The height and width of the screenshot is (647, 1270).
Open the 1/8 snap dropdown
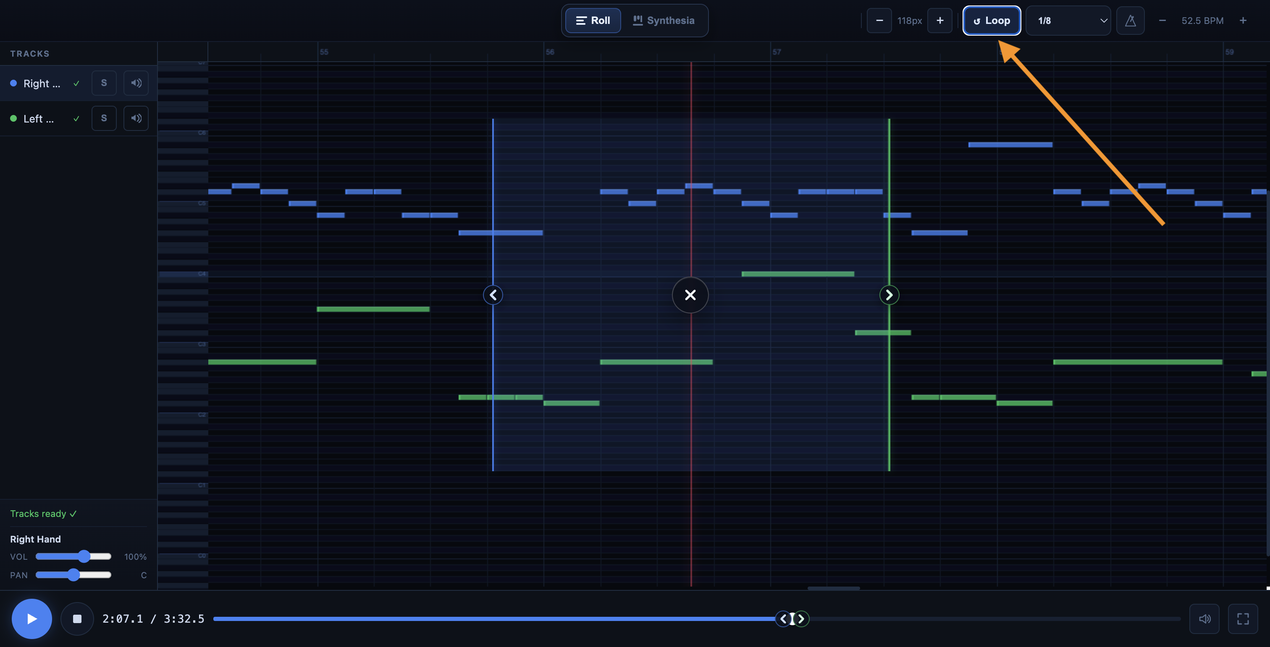[x=1068, y=21]
